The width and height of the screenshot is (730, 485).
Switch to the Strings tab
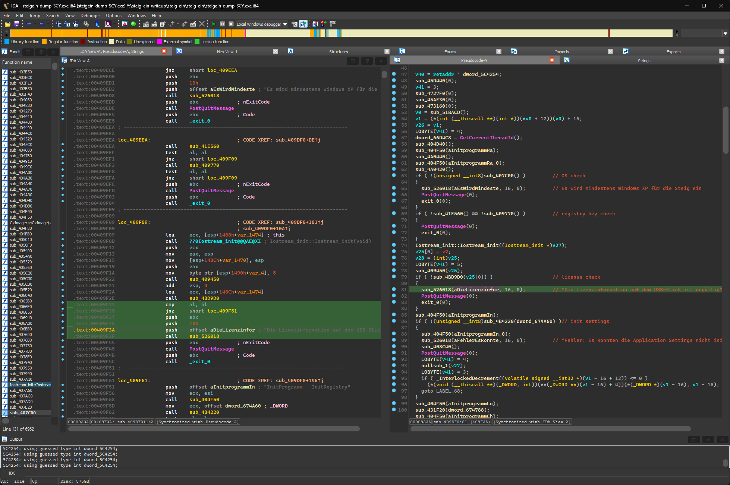(x=644, y=60)
